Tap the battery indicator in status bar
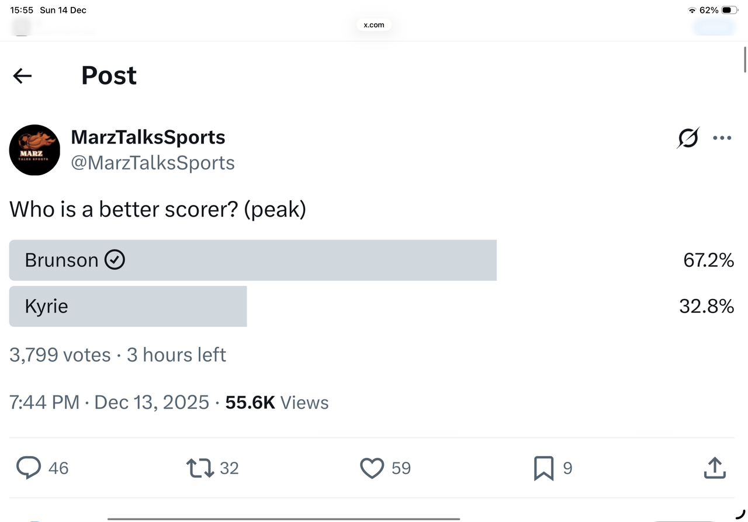 (730, 11)
